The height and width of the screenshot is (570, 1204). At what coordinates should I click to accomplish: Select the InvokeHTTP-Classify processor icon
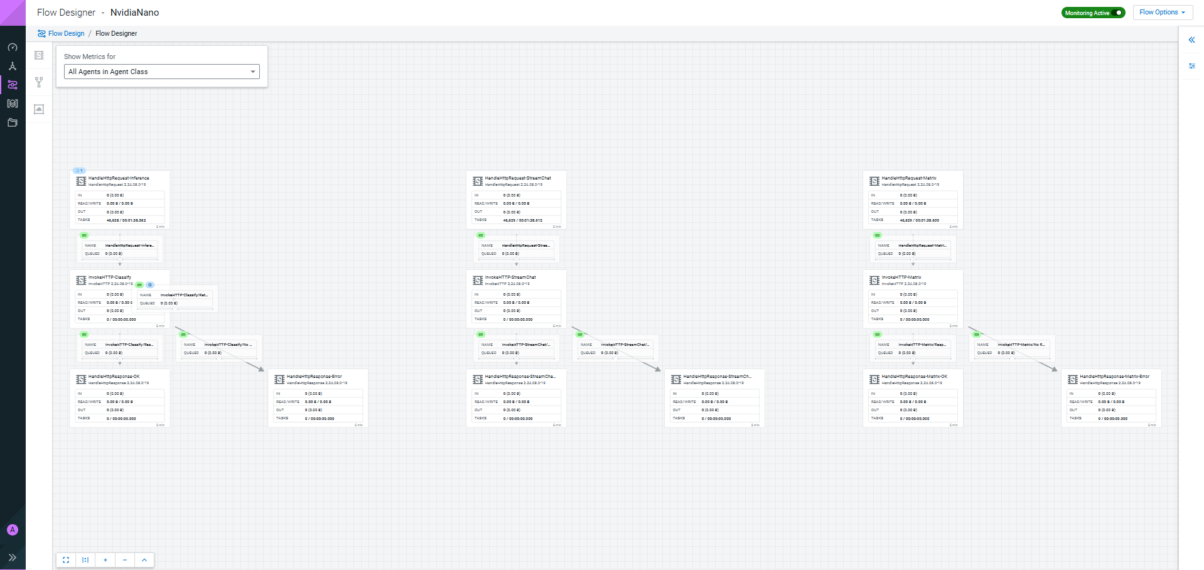click(81, 281)
